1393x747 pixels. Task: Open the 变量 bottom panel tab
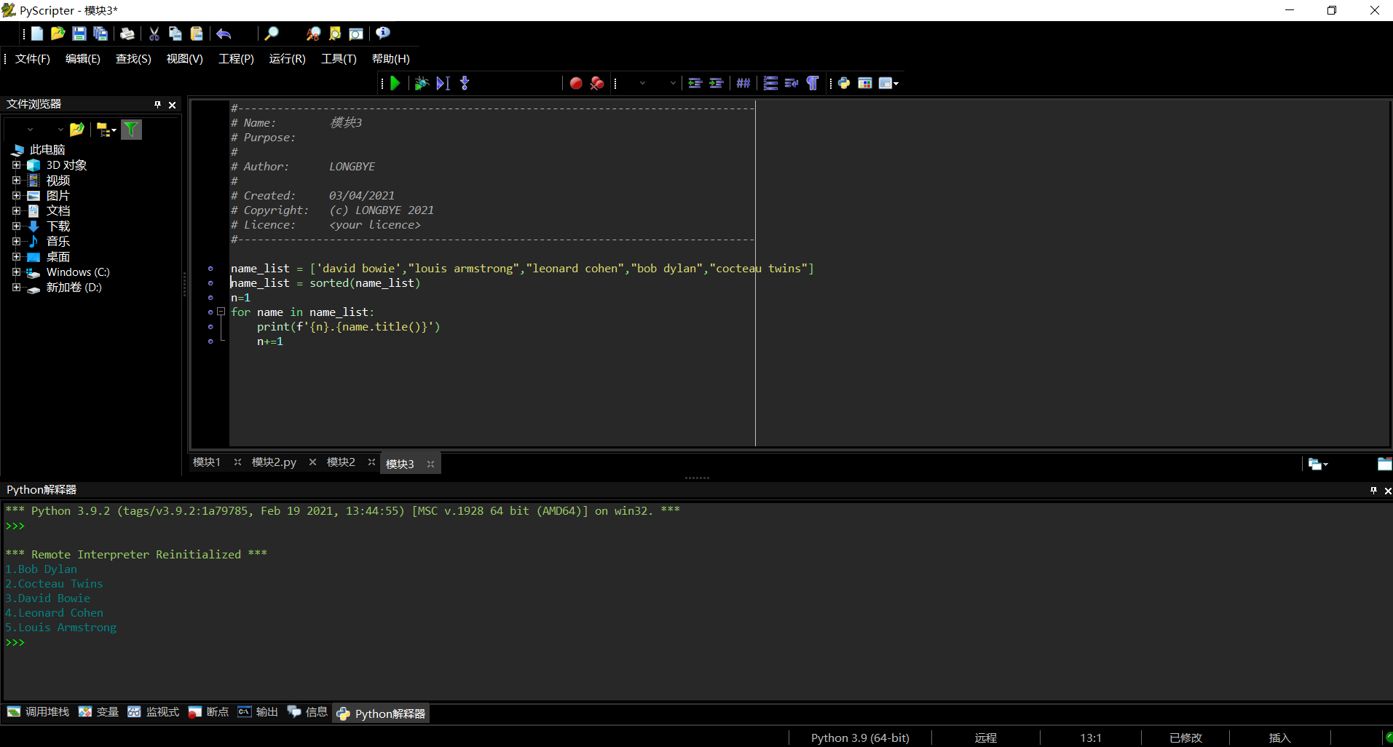coord(99,712)
